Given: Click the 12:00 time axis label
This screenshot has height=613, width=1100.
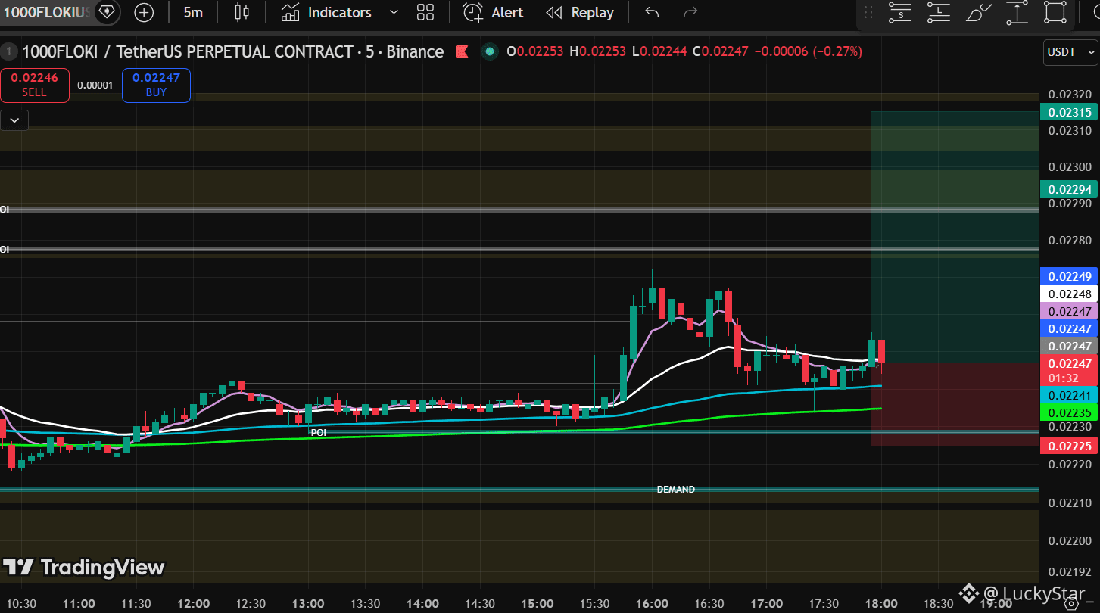Looking at the screenshot, I should pyautogui.click(x=193, y=604).
